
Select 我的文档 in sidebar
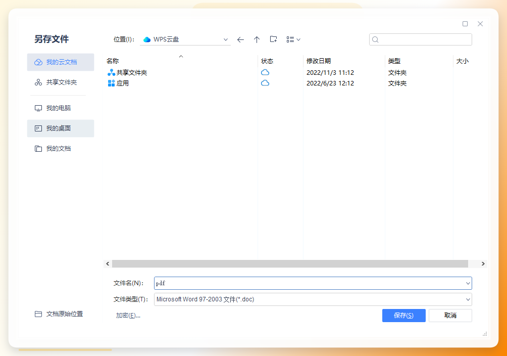click(x=61, y=148)
